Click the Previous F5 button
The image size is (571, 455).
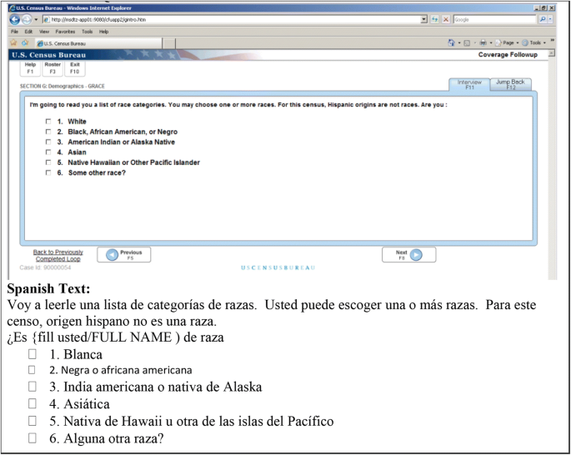pos(123,255)
